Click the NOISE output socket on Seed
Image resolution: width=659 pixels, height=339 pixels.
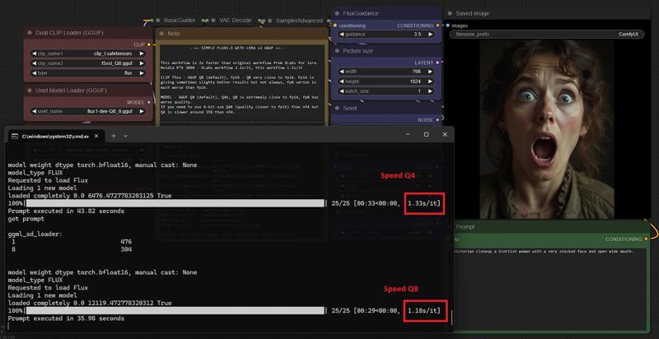[437, 120]
